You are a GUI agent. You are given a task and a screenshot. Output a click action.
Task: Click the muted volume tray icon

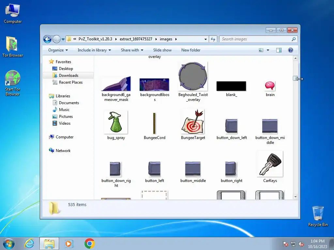point(301,244)
